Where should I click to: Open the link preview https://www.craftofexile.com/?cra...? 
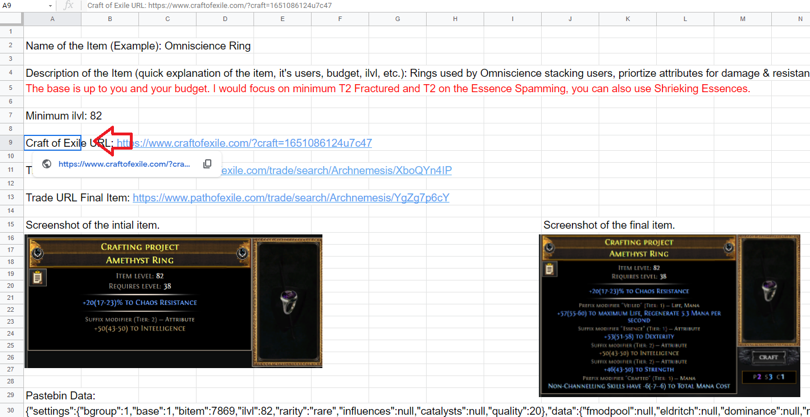124,164
